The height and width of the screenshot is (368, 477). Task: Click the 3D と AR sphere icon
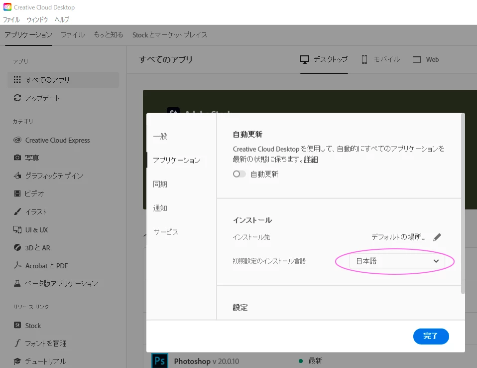[x=17, y=247]
